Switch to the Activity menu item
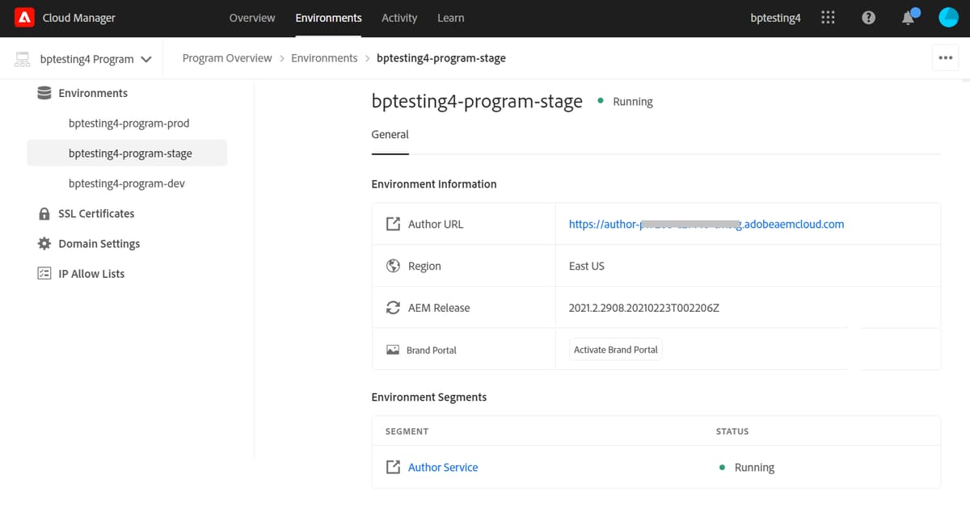970x517 pixels. click(399, 17)
